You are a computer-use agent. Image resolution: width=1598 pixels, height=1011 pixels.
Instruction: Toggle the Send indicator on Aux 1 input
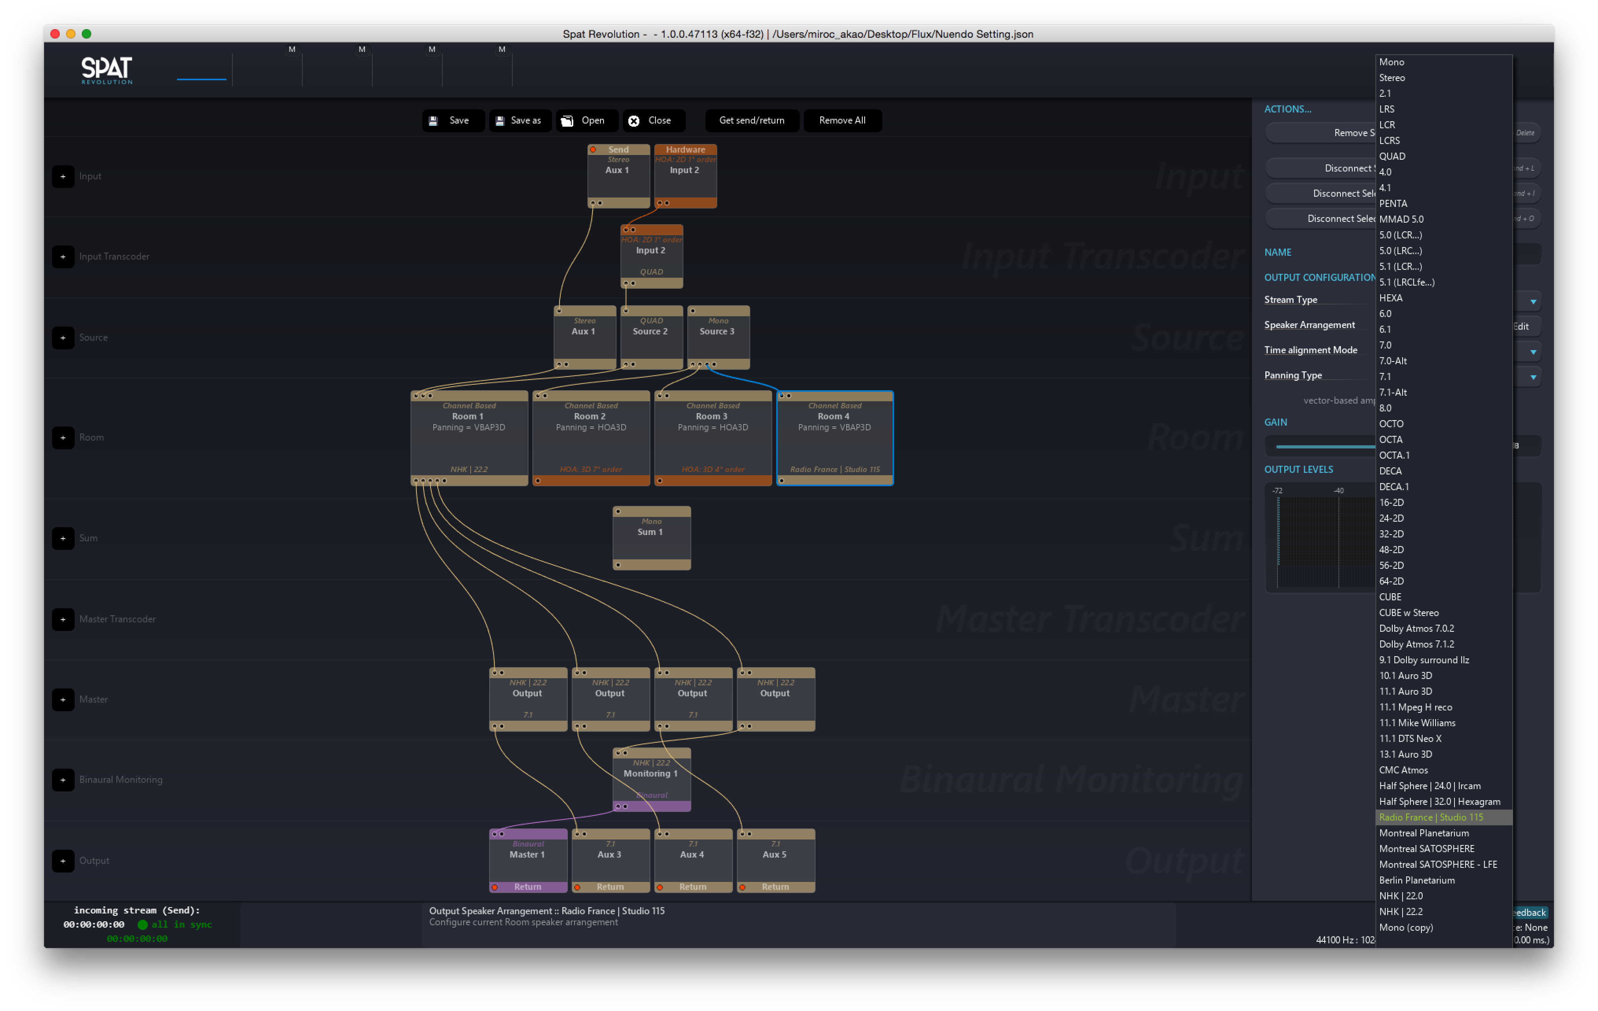coord(593,150)
